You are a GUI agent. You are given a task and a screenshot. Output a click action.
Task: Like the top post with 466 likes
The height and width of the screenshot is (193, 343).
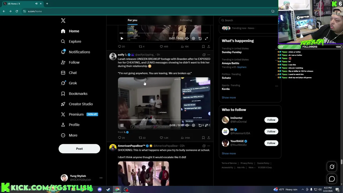point(164,47)
